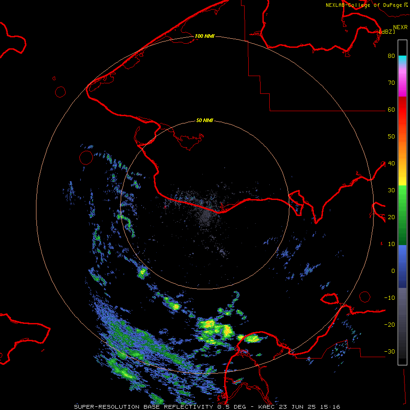Click the dBZ unit label above color scale
This screenshot has height=410, width=410.
(387, 31)
